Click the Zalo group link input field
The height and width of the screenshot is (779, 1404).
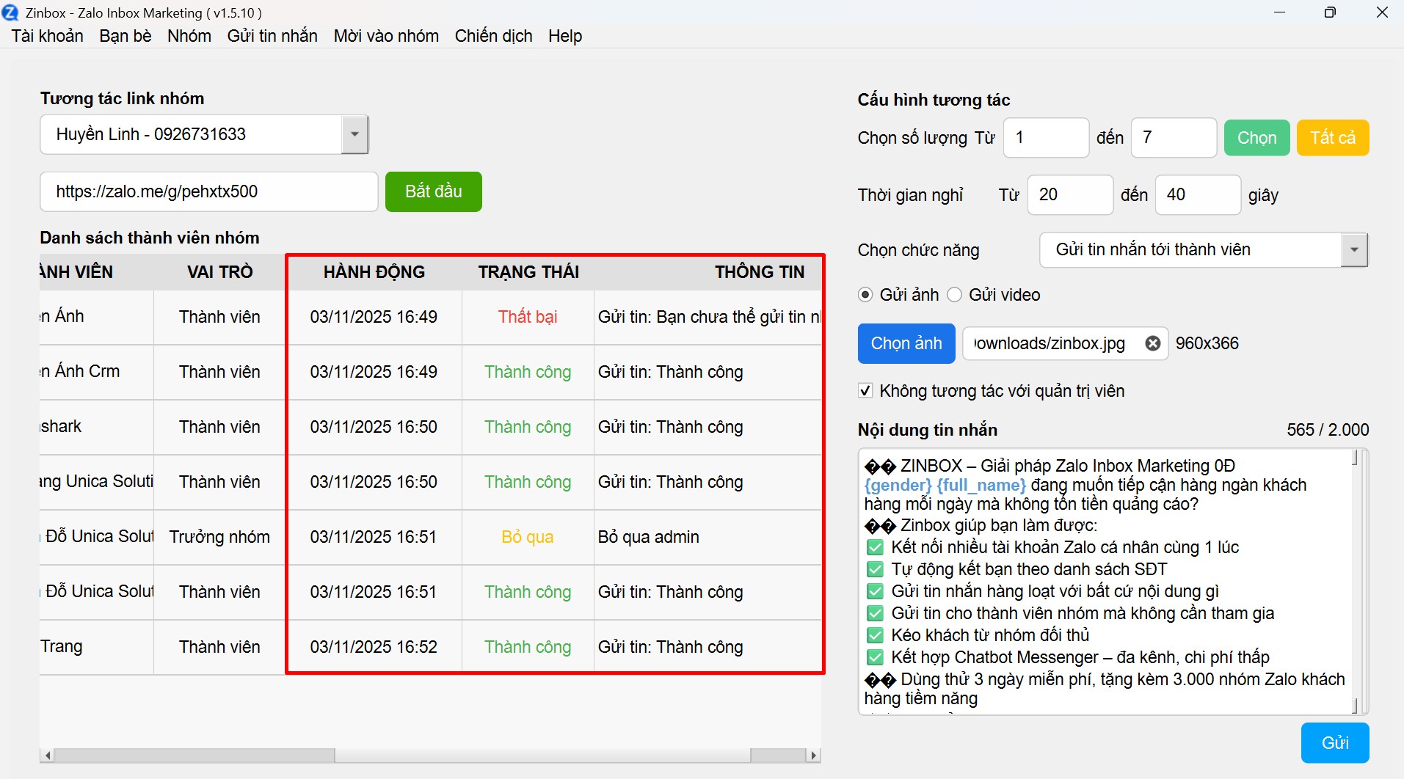pos(209,192)
